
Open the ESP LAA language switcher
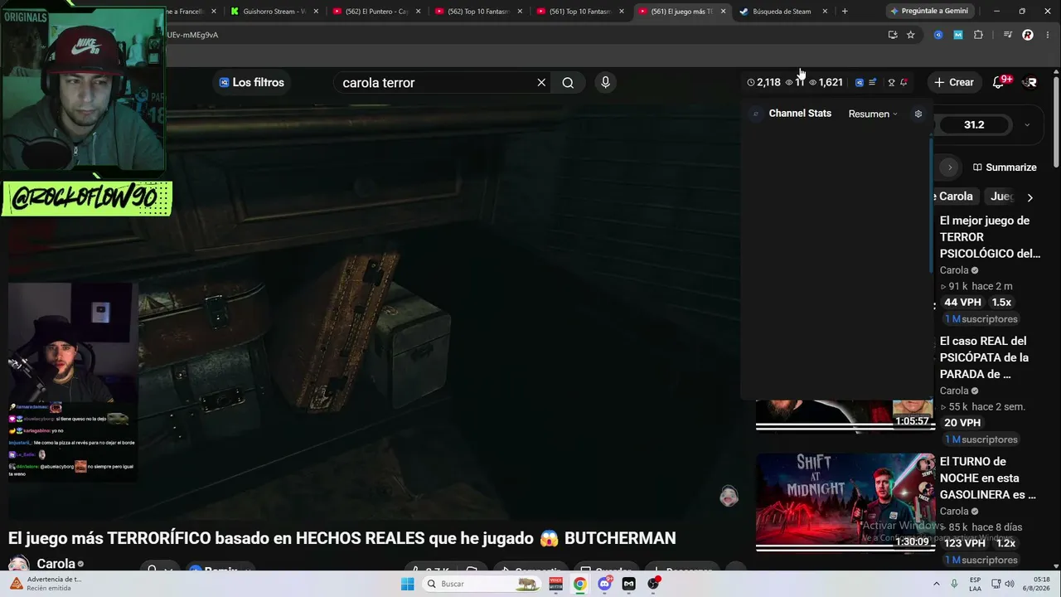tap(976, 584)
